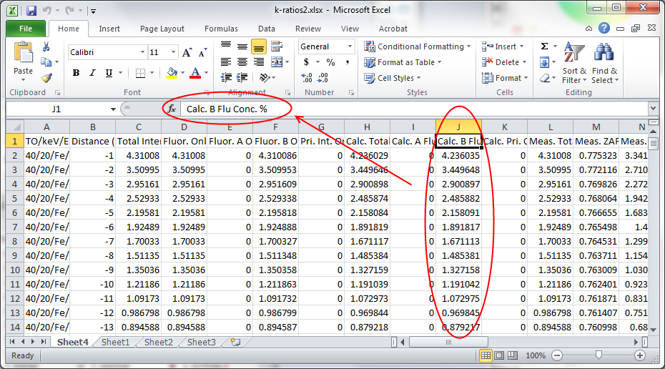Click the green File button
This screenshot has height=369, width=665.
[x=26, y=29]
